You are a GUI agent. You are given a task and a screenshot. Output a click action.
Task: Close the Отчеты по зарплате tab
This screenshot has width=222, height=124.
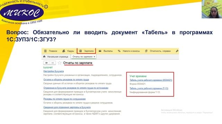click(x=94, y=57)
